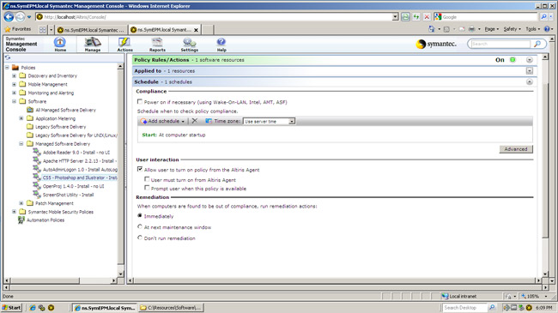Expand the Monitoring and Alerting folder

(x=14, y=93)
